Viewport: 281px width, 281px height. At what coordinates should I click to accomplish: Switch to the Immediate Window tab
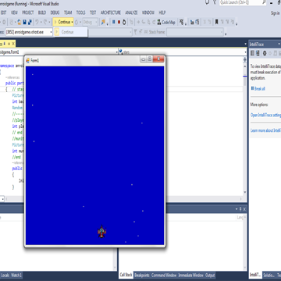(190, 276)
